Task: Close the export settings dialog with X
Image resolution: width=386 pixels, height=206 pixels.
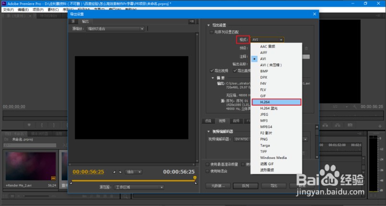Action: pyautogui.click(x=315, y=14)
